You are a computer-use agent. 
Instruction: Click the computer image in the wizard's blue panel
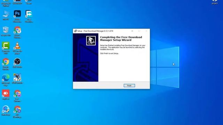click(91, 41)
